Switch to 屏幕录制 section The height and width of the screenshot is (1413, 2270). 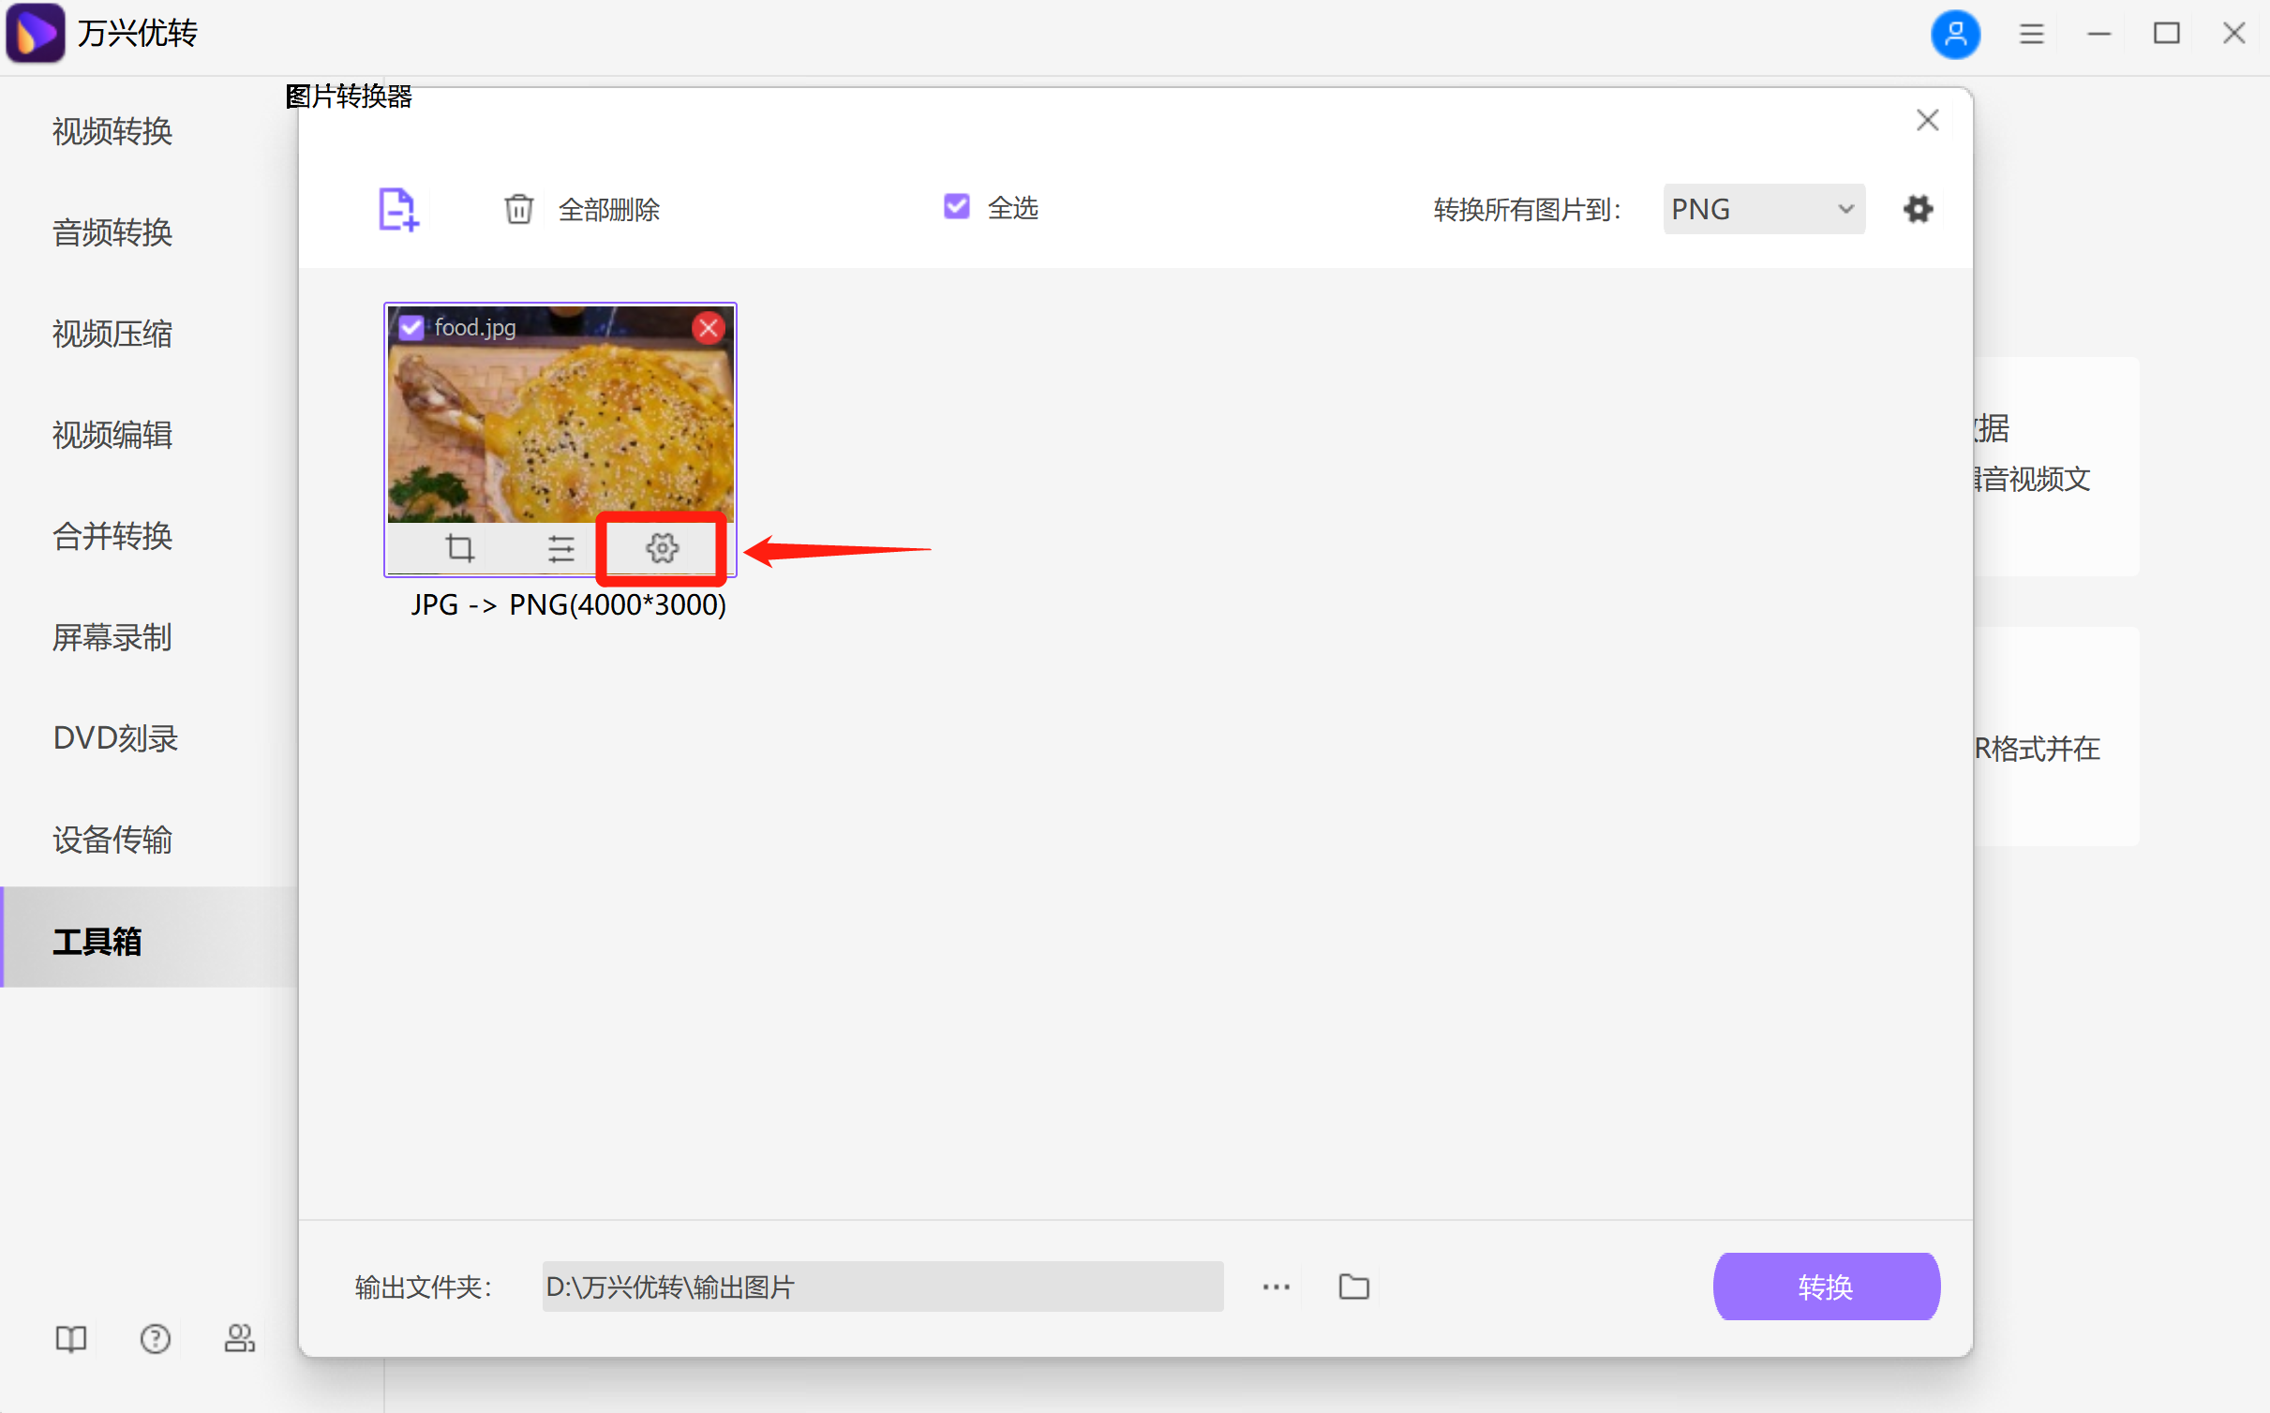point(112,637)
